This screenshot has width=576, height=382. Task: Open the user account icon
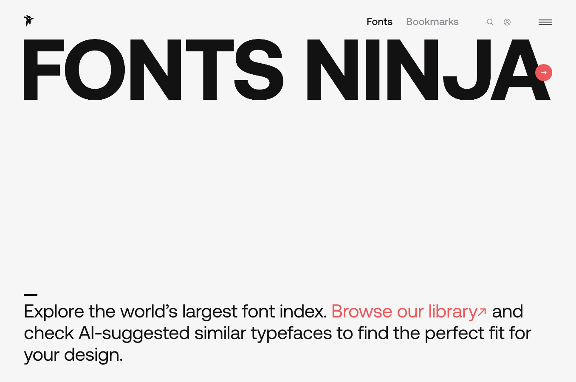click(507, 22)
